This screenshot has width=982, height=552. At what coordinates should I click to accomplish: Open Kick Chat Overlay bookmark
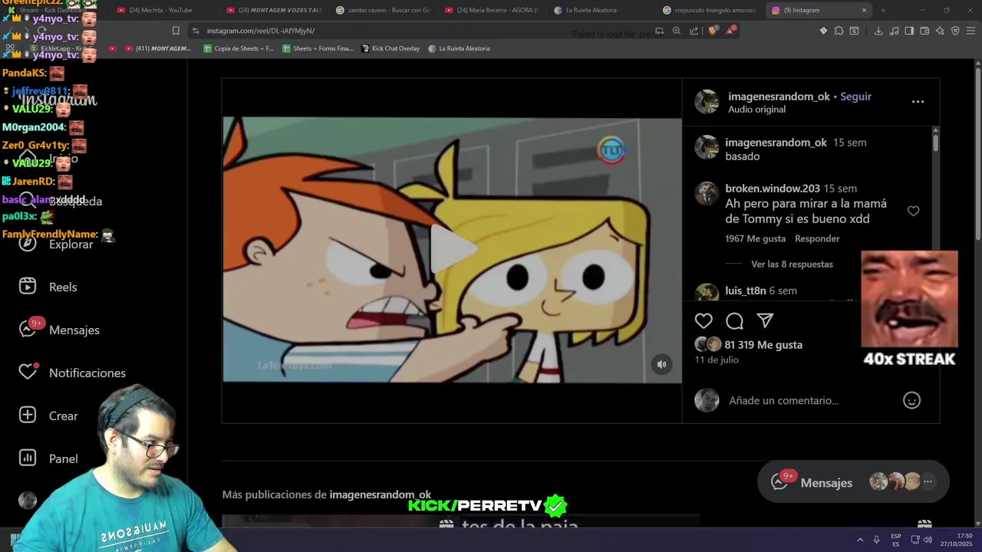390,48
